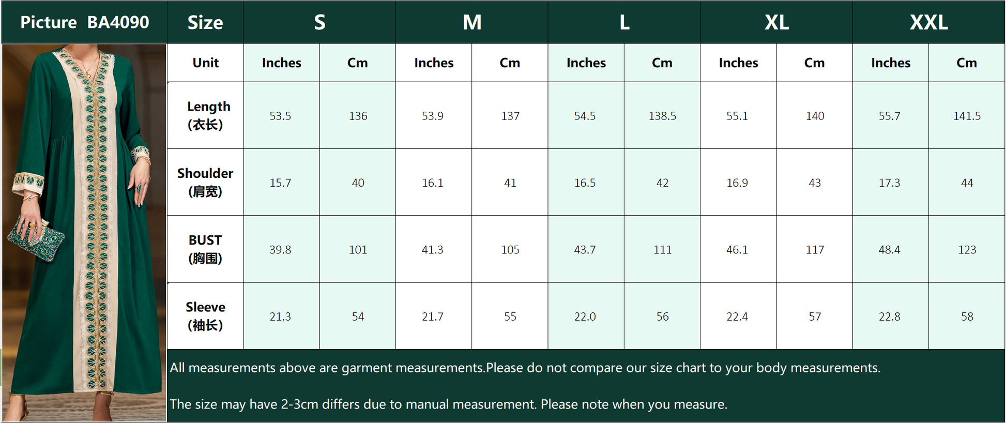This screenshot has height=423, width=1006.
Task: Select the XXL size column header
Action: (x=928, y=22)
